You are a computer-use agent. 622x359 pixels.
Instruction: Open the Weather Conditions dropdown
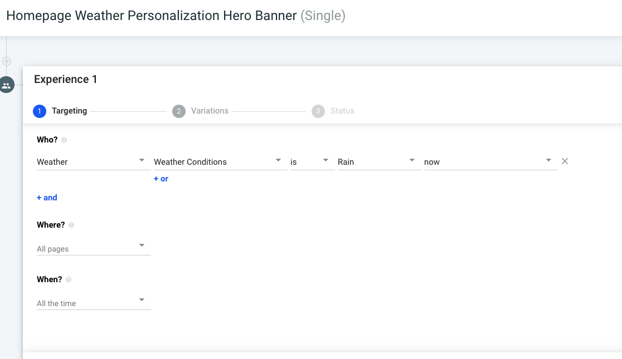[221, 161]
